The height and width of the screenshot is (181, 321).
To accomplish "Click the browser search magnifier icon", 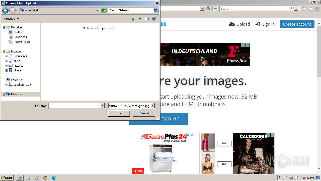I will pos(292,9).
